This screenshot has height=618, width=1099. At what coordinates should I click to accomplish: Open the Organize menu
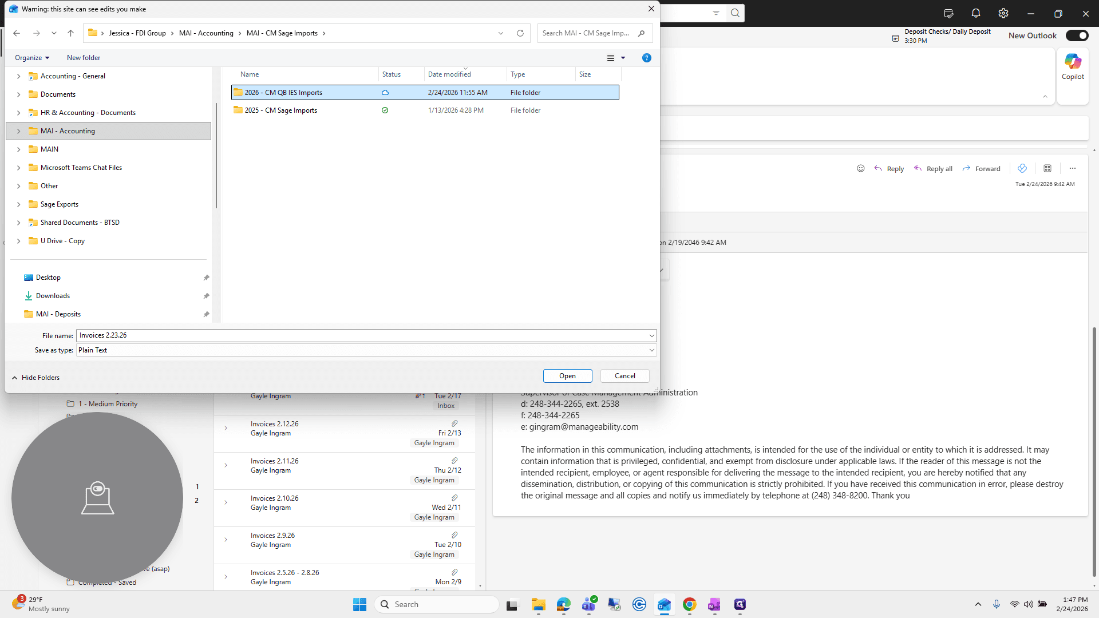click(x=32, y=58)
